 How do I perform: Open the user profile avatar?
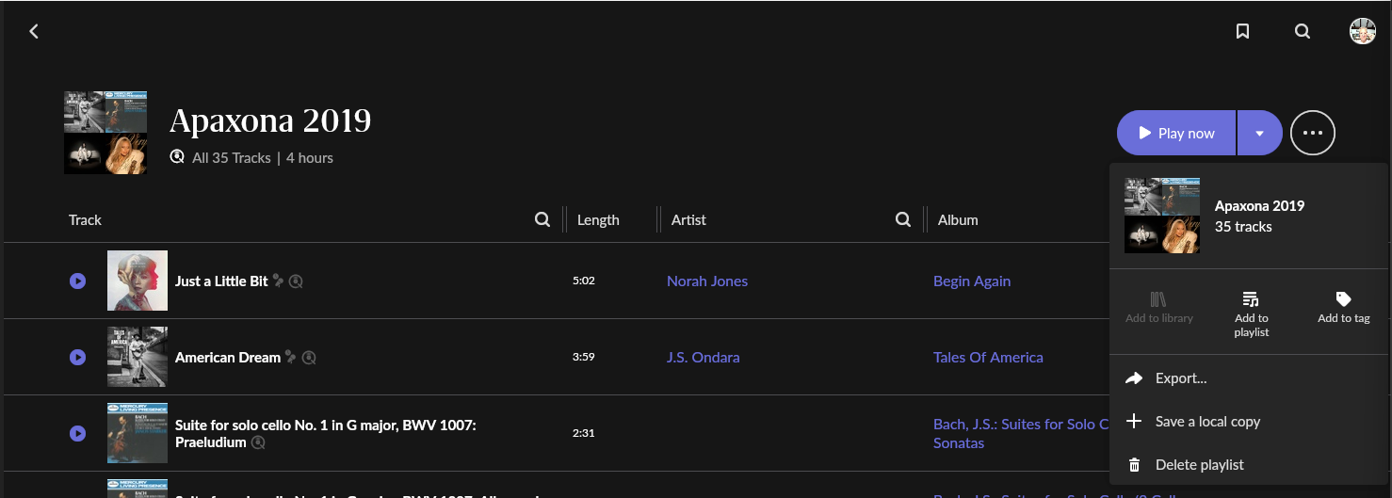[1363, 31]
